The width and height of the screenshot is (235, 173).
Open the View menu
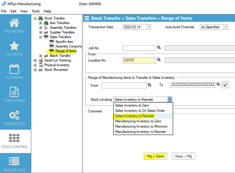click(24, 11)
